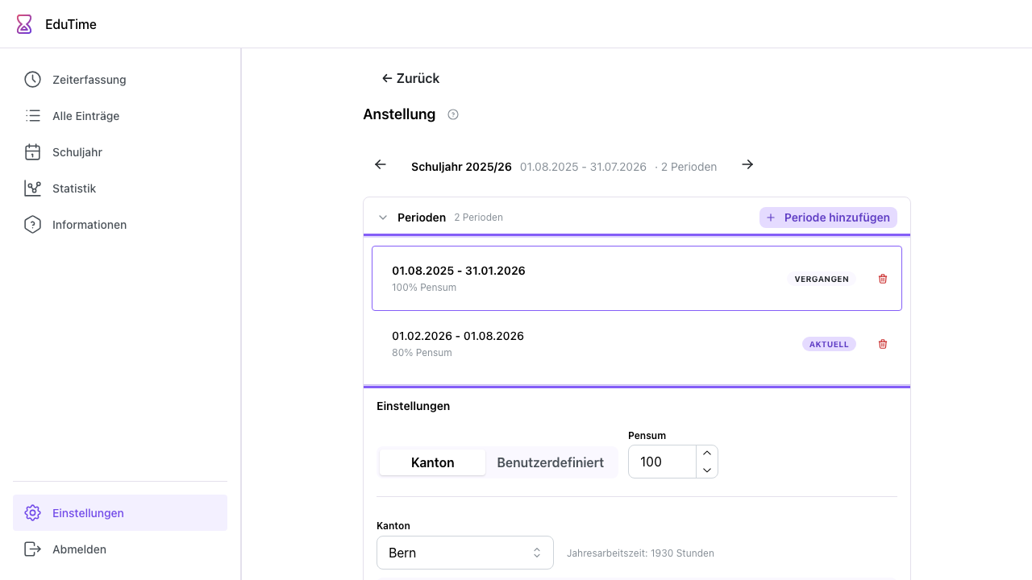Go to the previous Schuljahr with left arrow
1032x580 pixels.
(x=381, y=164)
